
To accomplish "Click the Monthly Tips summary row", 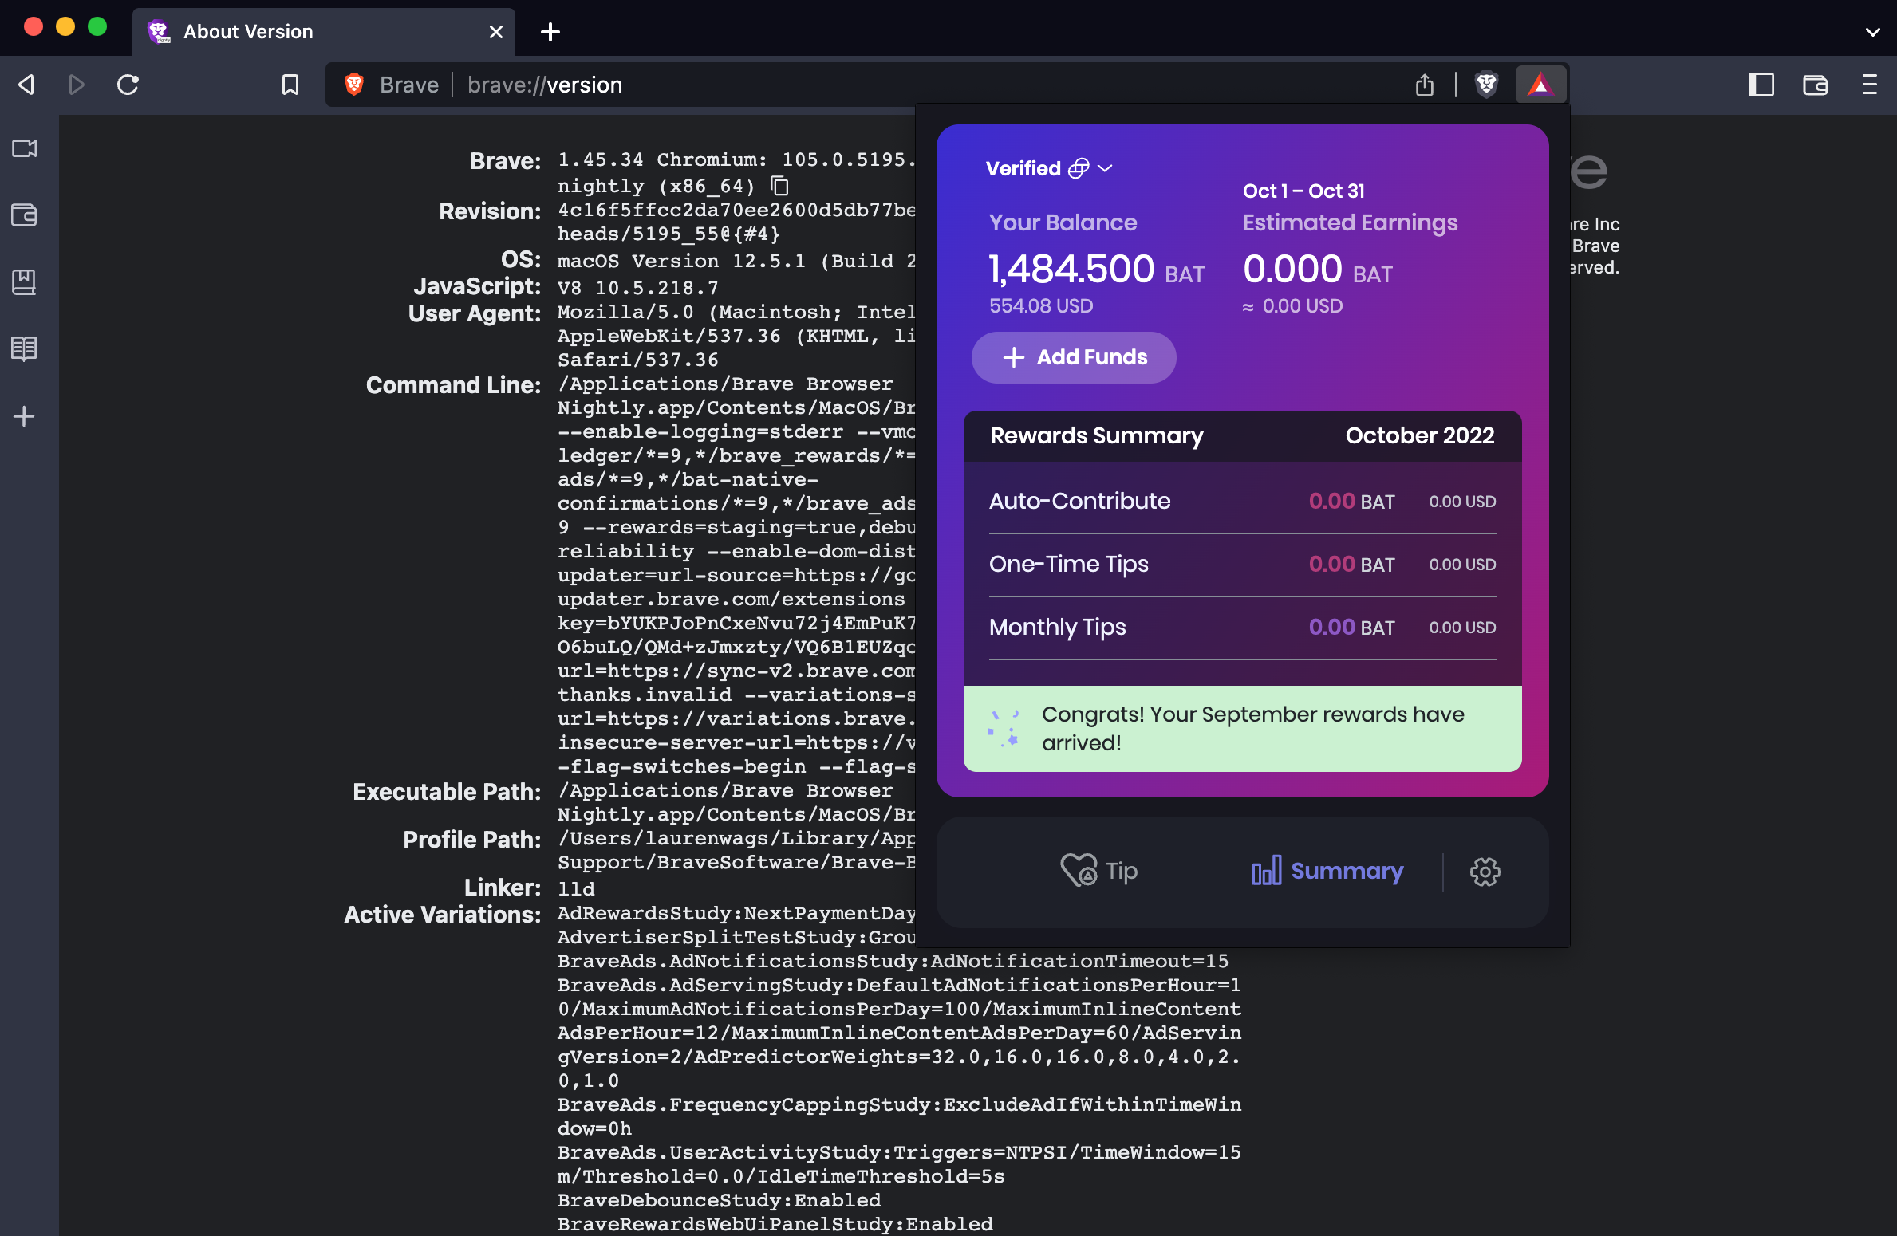I will pyautogui.click(x=1243, y=627).
